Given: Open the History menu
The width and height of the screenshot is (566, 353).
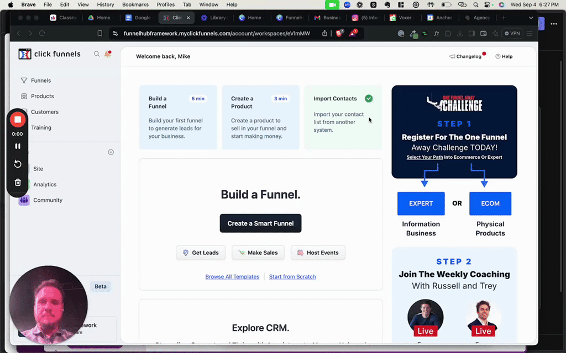Looking at the screenshot, I should pyautogui.click(x=106, y=4).
